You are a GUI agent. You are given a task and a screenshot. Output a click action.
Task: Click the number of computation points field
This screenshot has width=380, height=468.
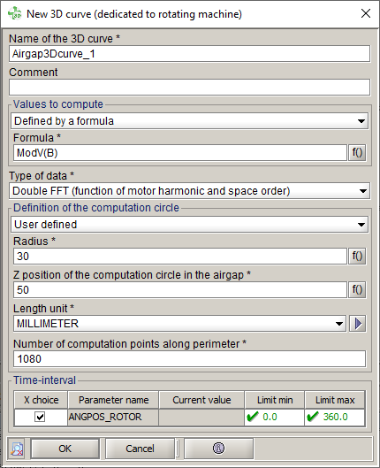coord(189,359)
